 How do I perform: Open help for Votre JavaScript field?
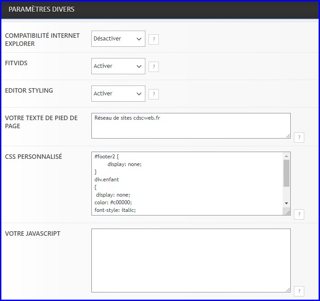(x=299, y=291)
